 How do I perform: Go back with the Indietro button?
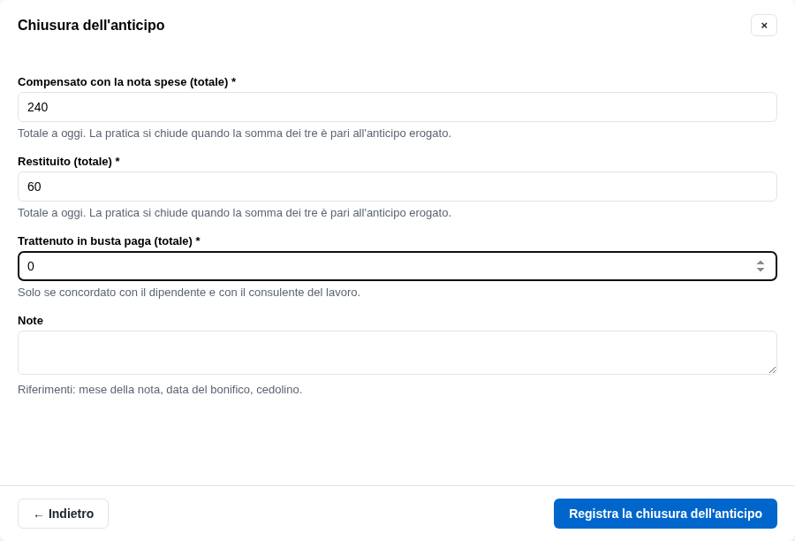pos(63,514)
